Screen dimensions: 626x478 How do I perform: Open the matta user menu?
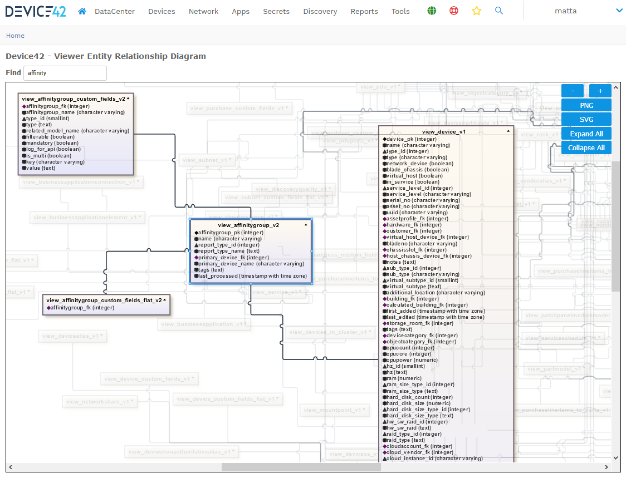566,11
